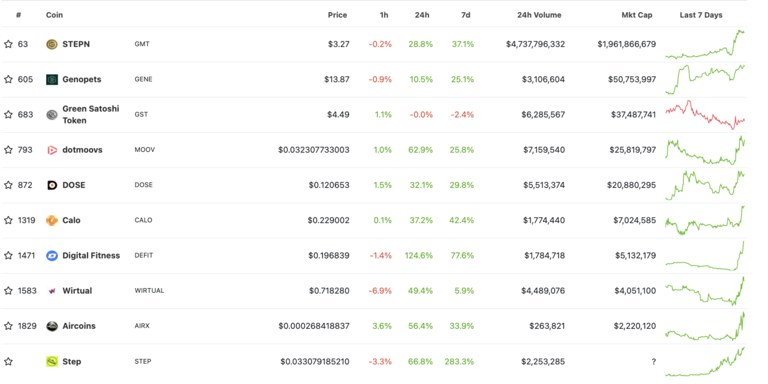
Task: Click the Aircoins coin logo
Action: [x=52, y=326]
